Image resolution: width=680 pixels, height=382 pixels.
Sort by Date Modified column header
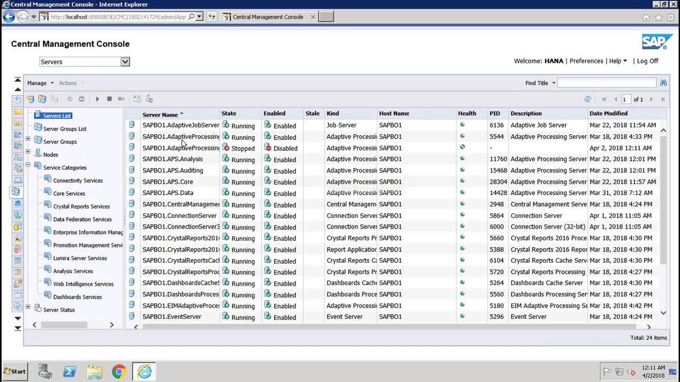(x=608, y=114)
